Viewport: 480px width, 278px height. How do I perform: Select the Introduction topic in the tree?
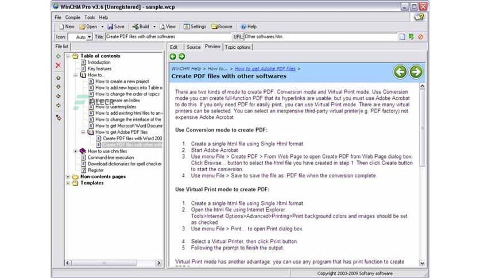[99, 62]
